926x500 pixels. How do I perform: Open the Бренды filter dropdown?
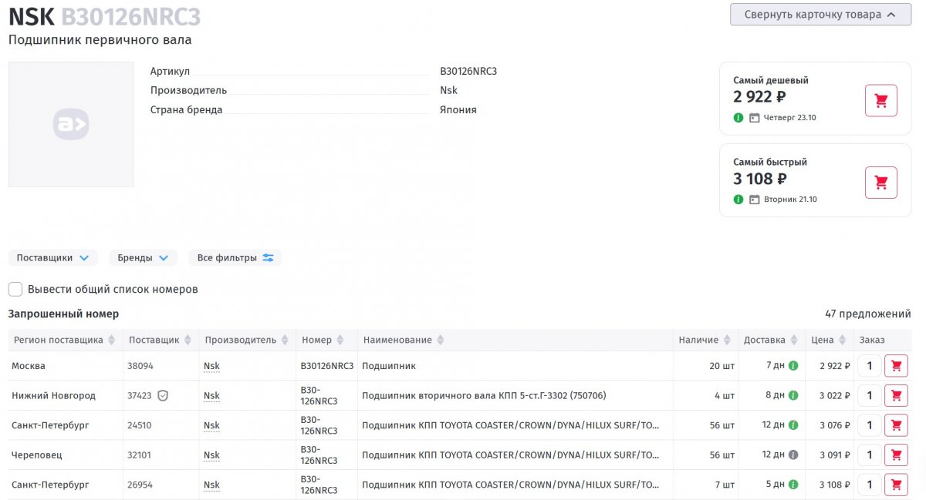coord(143,258)
